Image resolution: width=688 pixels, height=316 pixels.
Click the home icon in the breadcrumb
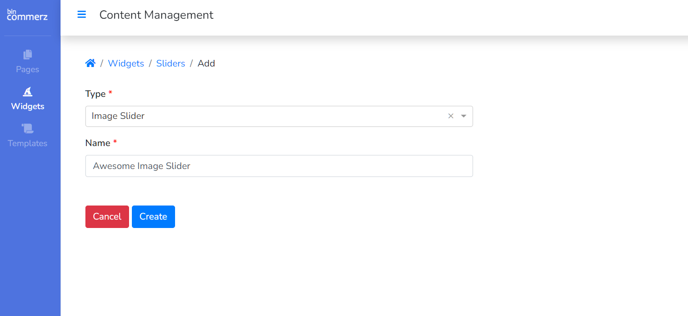tap(91, 63)
